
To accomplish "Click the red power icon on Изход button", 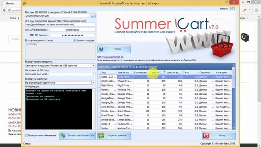I will point(206,136).
